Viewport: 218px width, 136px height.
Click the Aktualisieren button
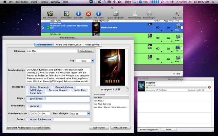point(120,128)
